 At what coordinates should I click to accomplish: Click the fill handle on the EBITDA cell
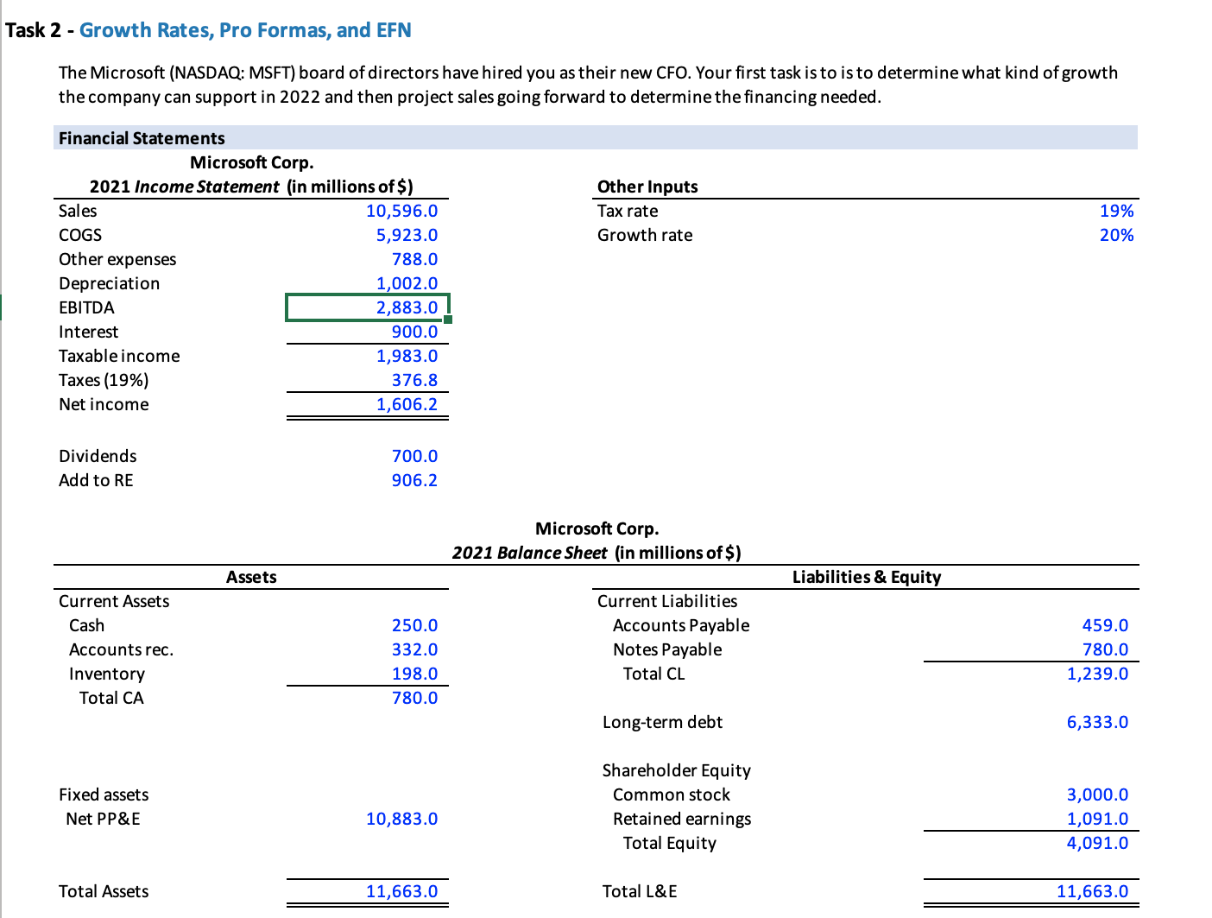[448, 319]
